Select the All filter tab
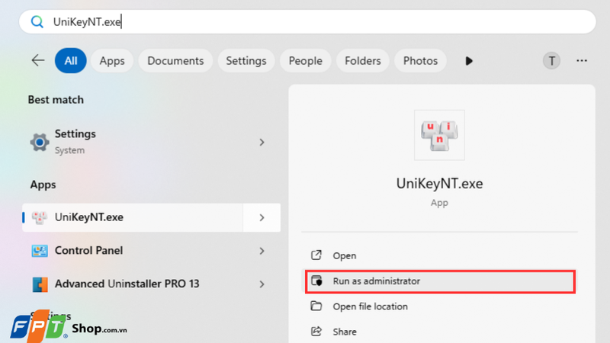610x343 pixels. coord(70,61)
